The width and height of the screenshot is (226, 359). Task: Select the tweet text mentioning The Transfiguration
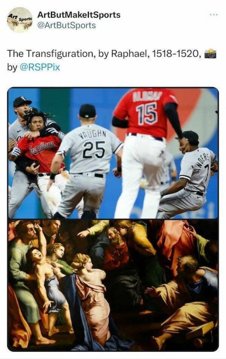(x=111, y=61)
